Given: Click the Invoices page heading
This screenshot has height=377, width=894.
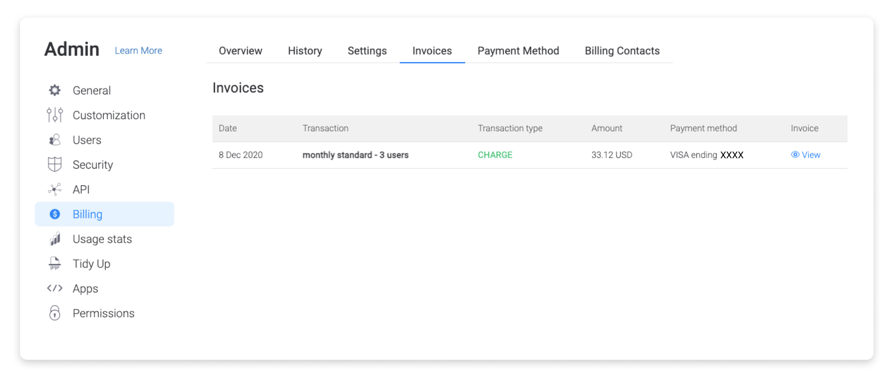Looking at the screenshot, I should click(x=238, y=88).
